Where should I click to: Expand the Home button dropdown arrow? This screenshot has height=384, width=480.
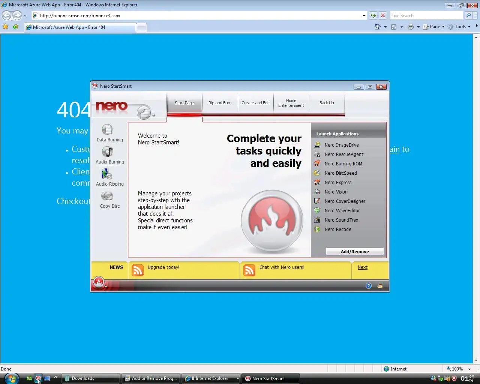point(385,27)
